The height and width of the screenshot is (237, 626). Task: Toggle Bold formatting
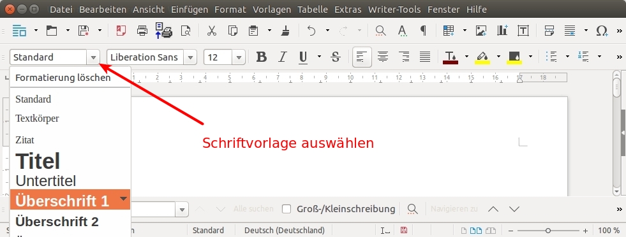coord(262,57)
